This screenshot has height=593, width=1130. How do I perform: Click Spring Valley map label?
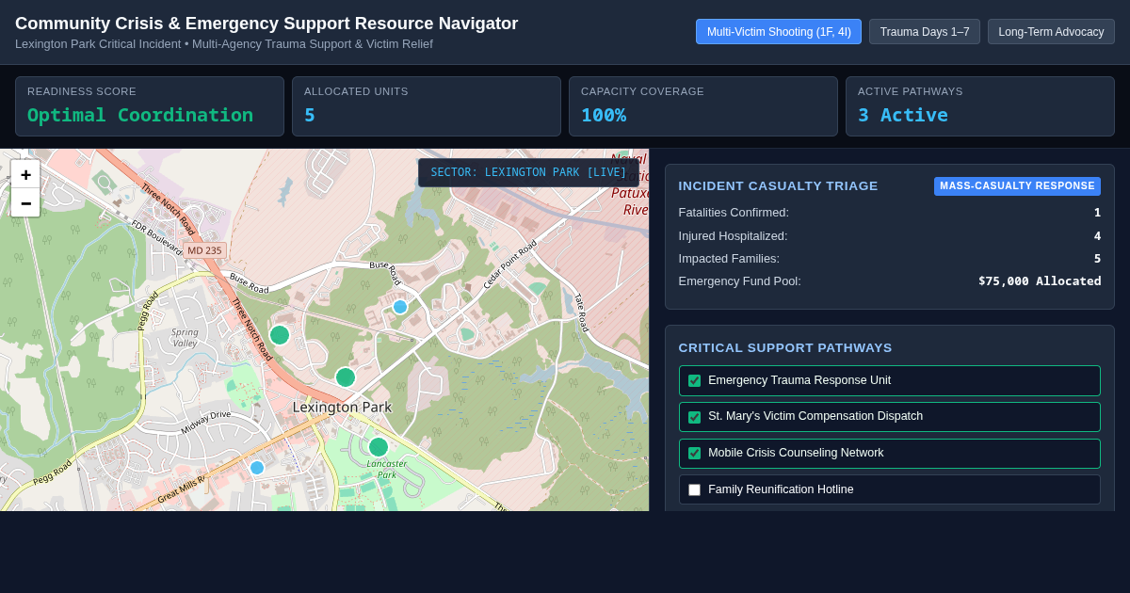pyautogui.click(x=185, y=337)
